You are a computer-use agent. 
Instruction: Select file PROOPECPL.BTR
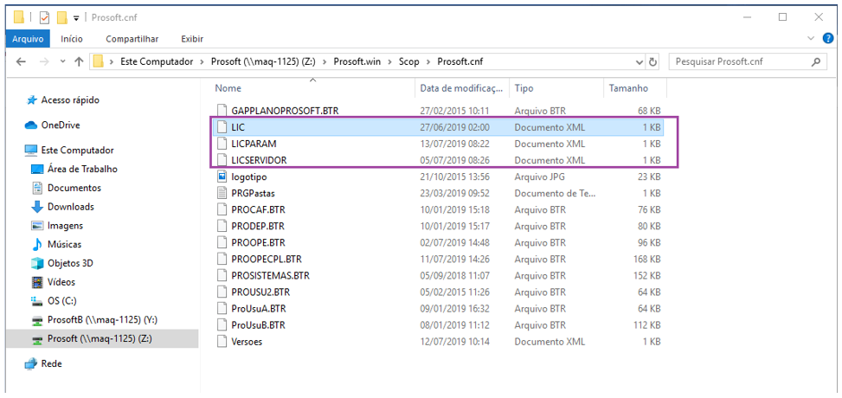[267, 259]
